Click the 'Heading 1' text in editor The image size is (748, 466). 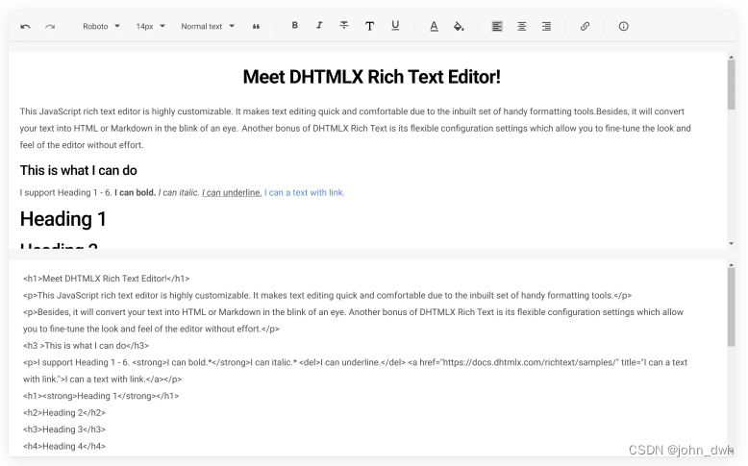62,219
